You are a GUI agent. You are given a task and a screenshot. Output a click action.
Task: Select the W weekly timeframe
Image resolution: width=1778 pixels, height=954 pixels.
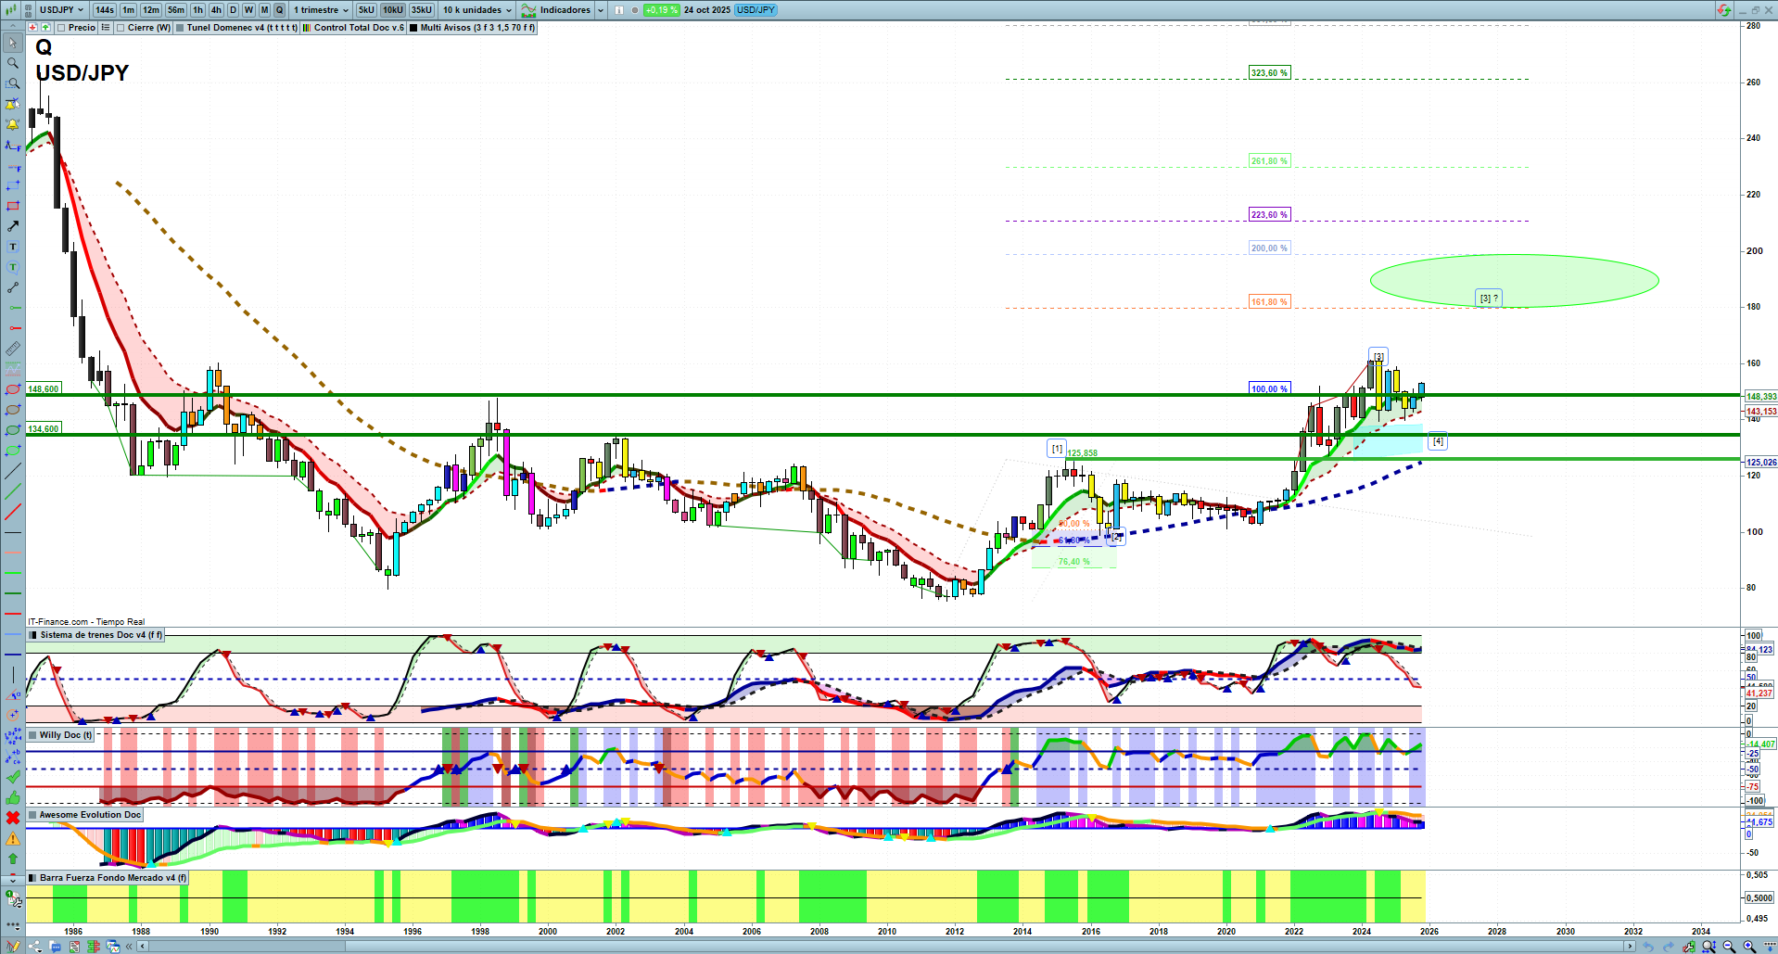click(249, 10)
